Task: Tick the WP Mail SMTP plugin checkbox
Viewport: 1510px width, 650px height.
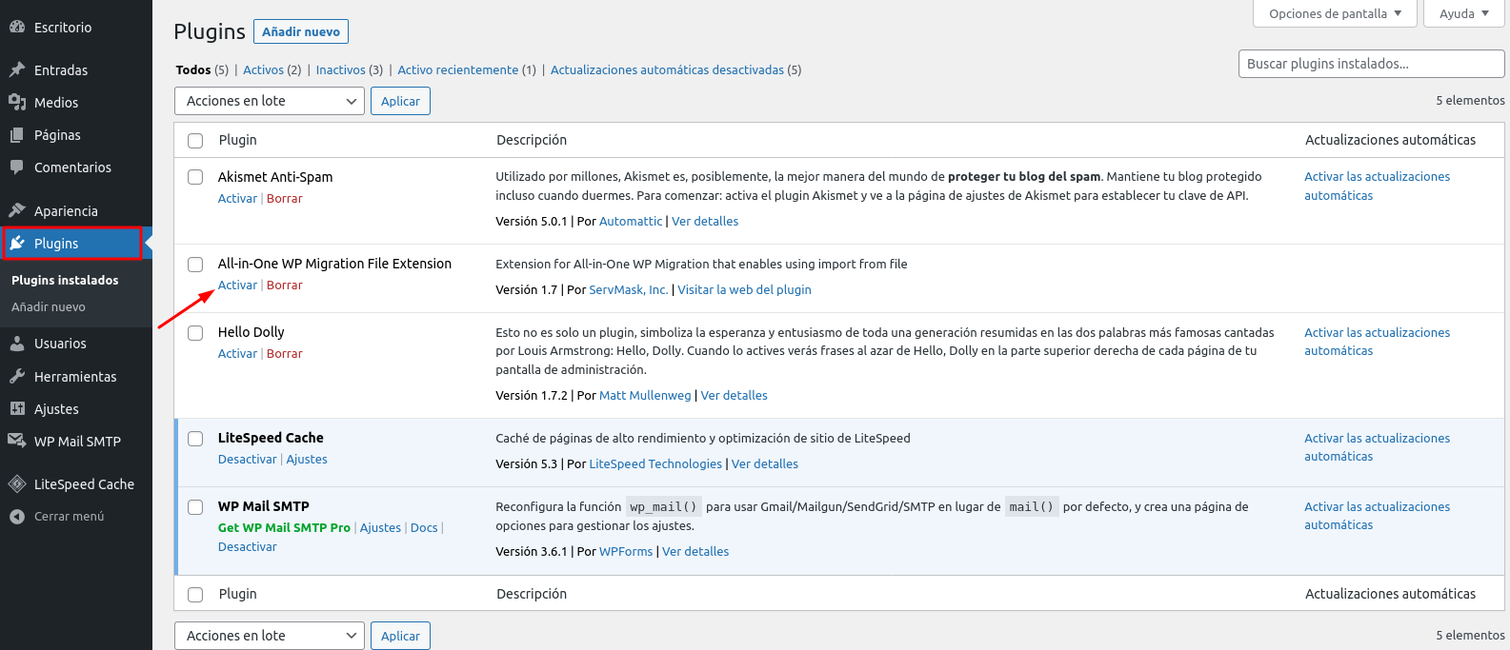Action: pyautogui.click(x=195, y=506)
